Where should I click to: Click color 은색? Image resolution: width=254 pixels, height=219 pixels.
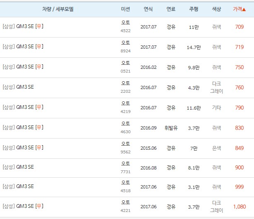click(217, 148)
